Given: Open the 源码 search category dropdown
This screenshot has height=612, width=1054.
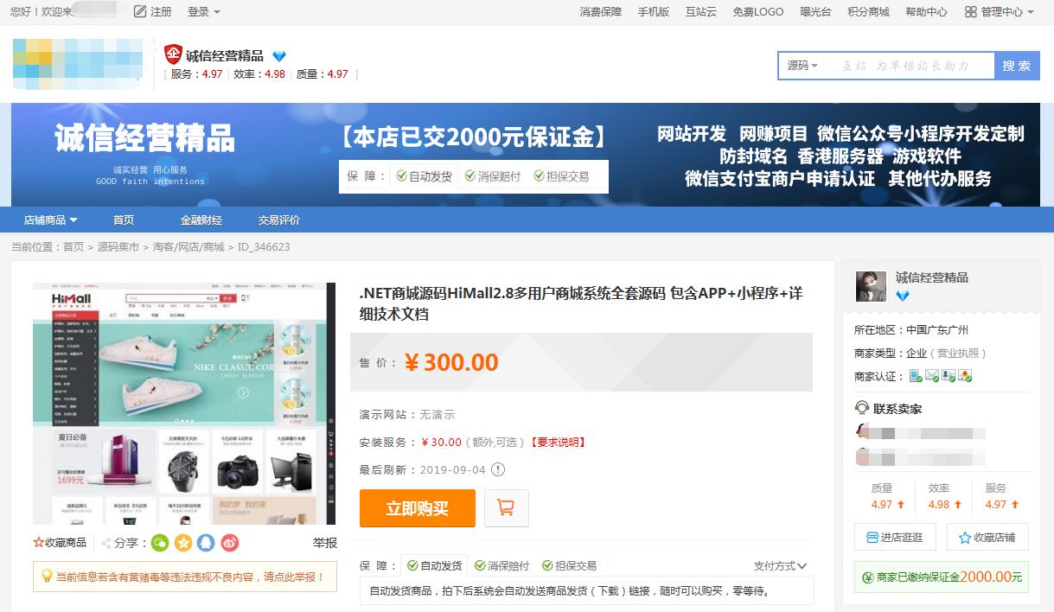Looking at the screenshot, I should (x=802, y=66).
